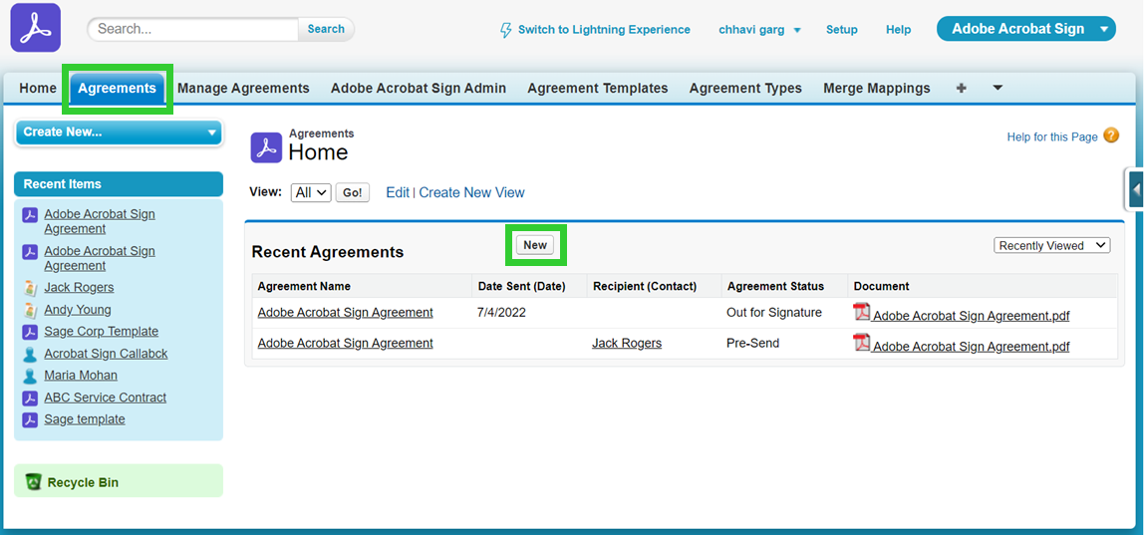
Task: Open the Adobe Acrobat Sign app menu
Action: pos(1025,29)
